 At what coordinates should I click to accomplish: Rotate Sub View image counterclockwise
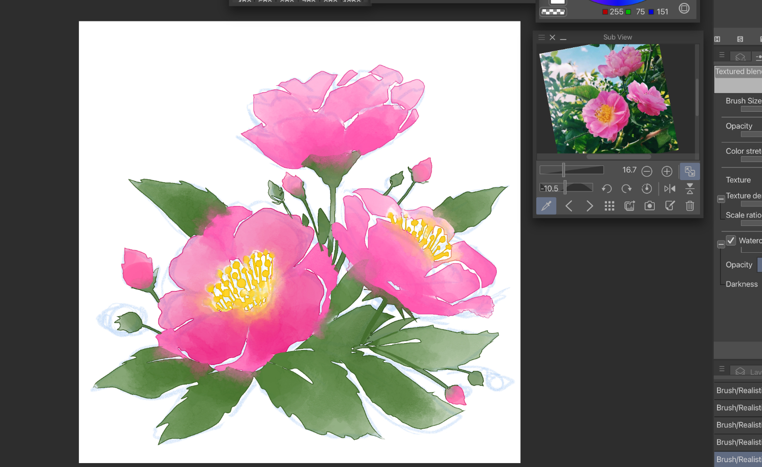pos(606,189)
